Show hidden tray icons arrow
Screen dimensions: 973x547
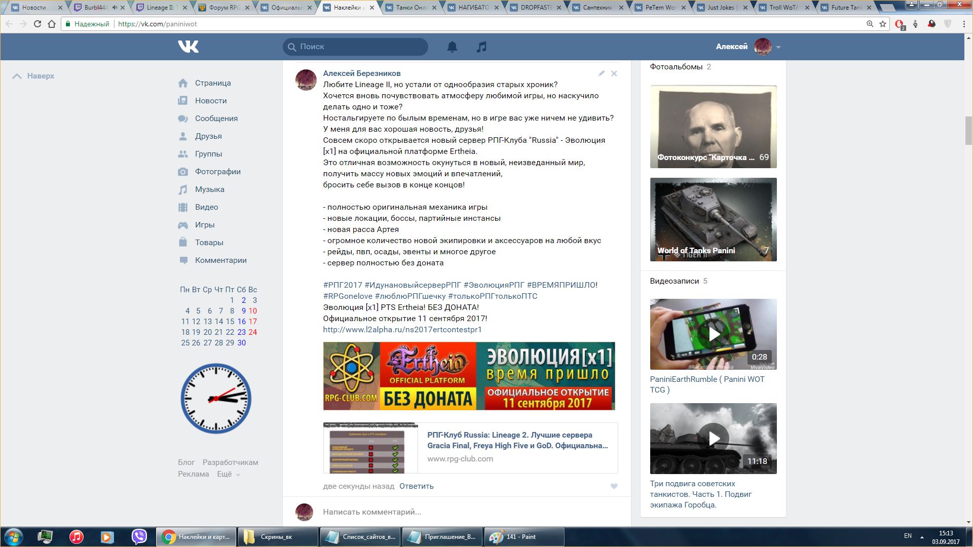click(922, 537)
